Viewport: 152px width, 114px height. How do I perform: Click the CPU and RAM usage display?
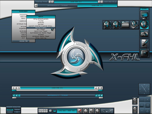pos(67,111)
